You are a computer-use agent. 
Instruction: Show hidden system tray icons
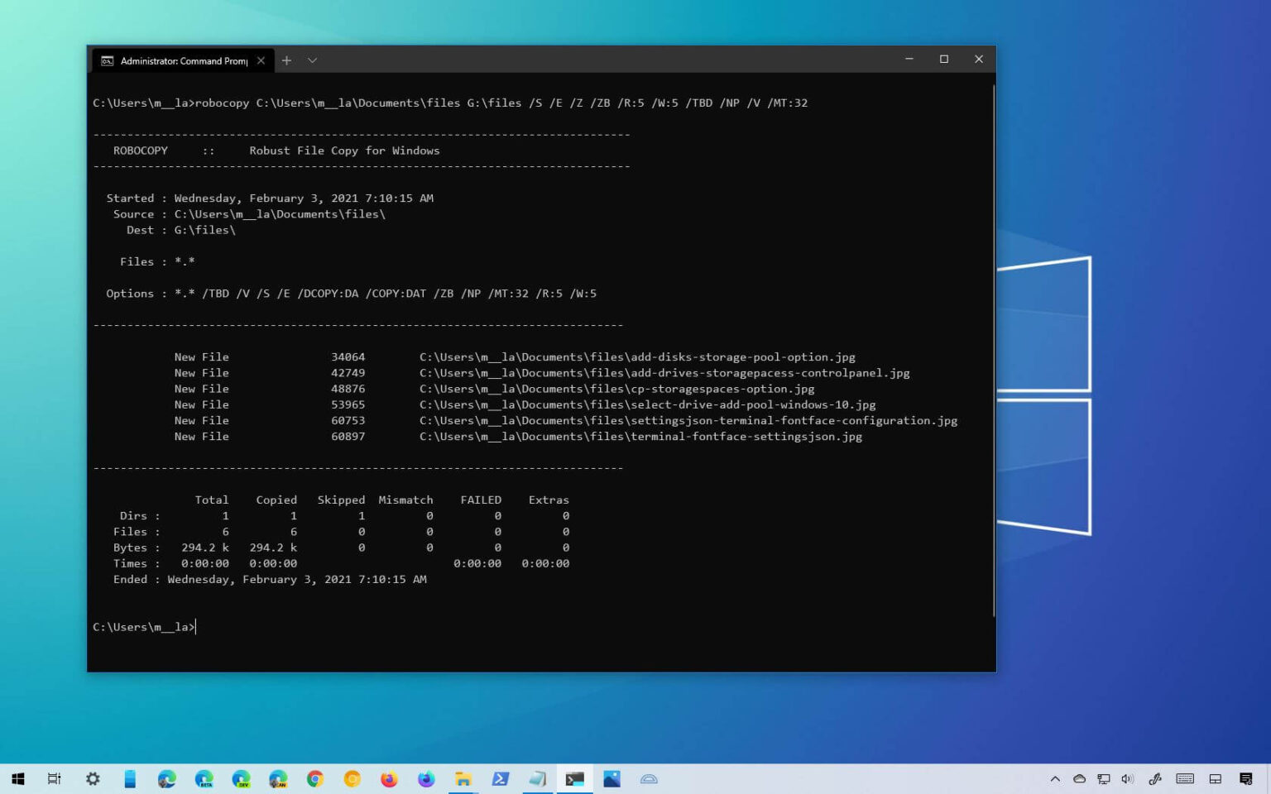(x=1055, y=779)
